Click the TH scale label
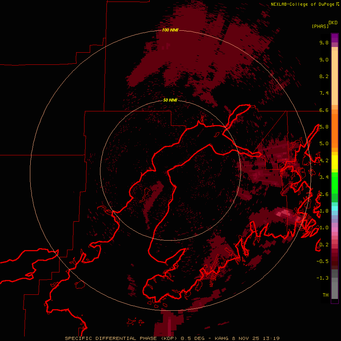Screen dimensions: 341x341 tap(325, 295)
